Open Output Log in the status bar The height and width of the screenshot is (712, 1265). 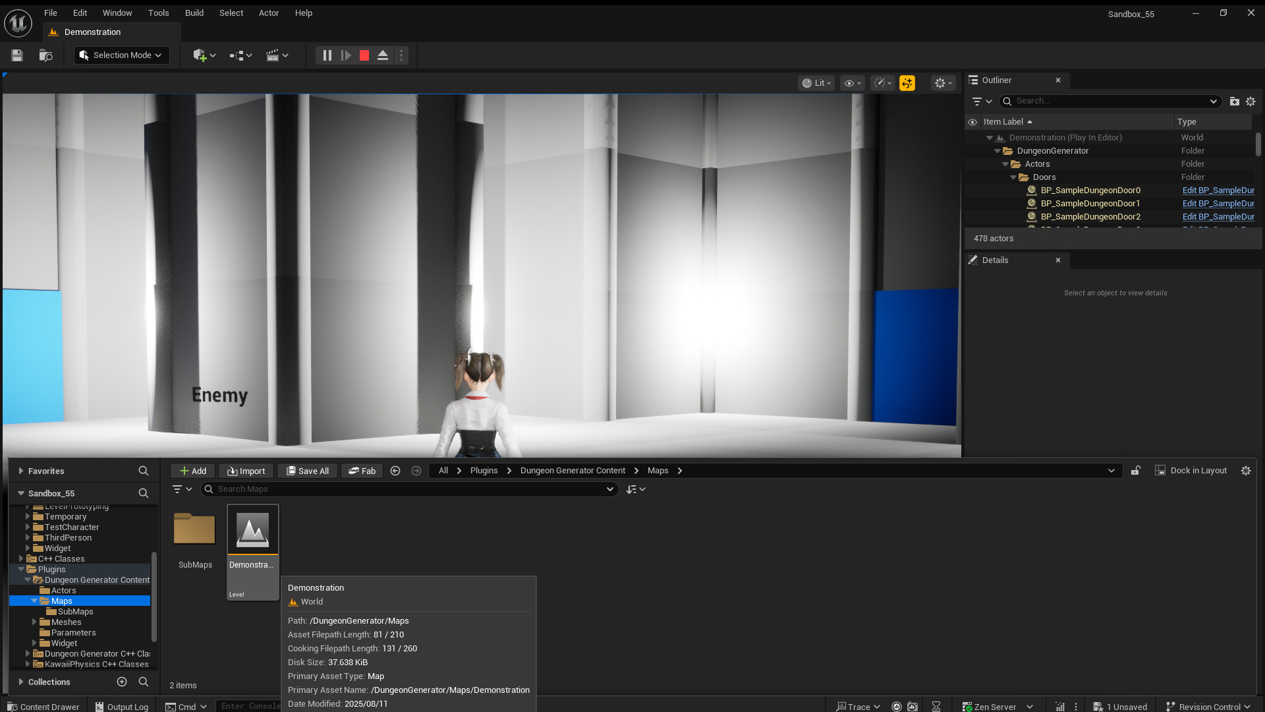click(122, 707)
